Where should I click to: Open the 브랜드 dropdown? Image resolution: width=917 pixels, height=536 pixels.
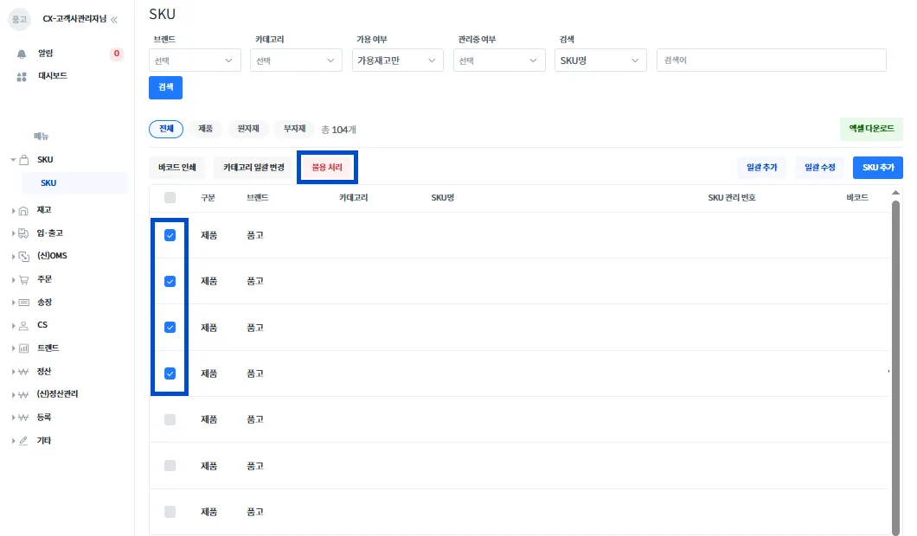coord(195,61)
